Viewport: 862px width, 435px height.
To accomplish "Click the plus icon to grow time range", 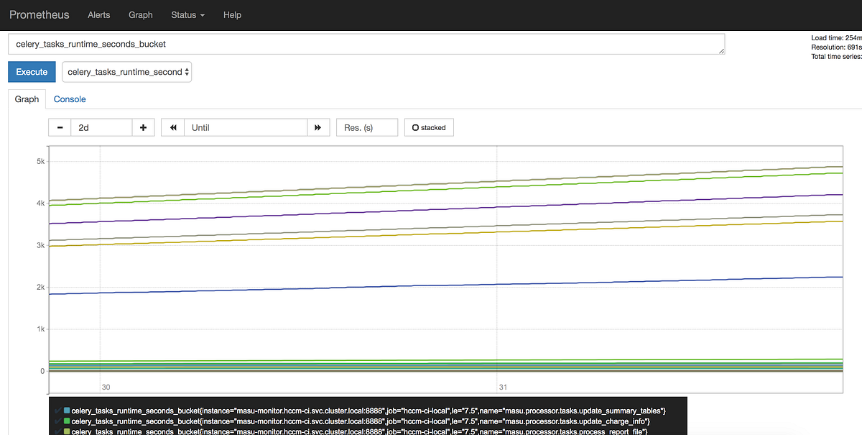I will (x=142, y=127).
